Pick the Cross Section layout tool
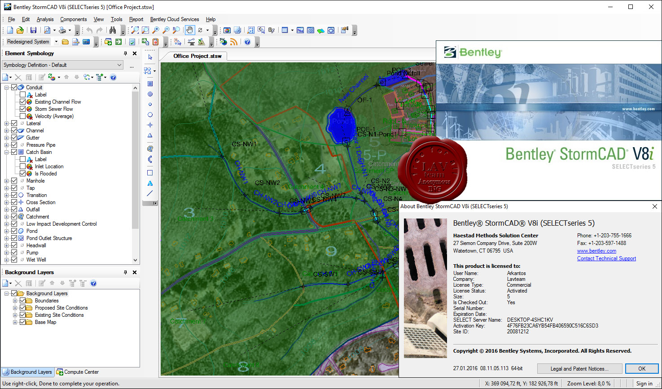The width and height of the screenshot is (662, 389). [150, 125]
